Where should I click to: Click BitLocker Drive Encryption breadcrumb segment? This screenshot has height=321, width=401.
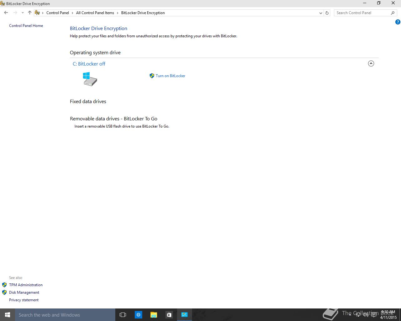143,13
